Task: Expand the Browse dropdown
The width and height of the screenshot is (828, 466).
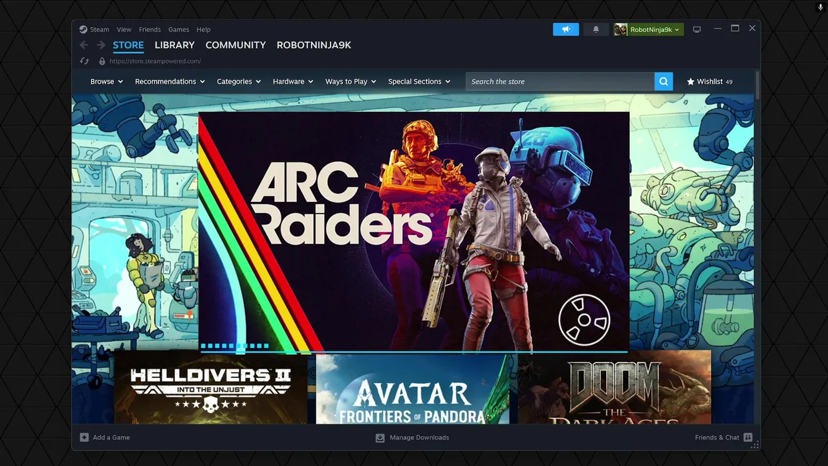Action: [x=107, y=82]
